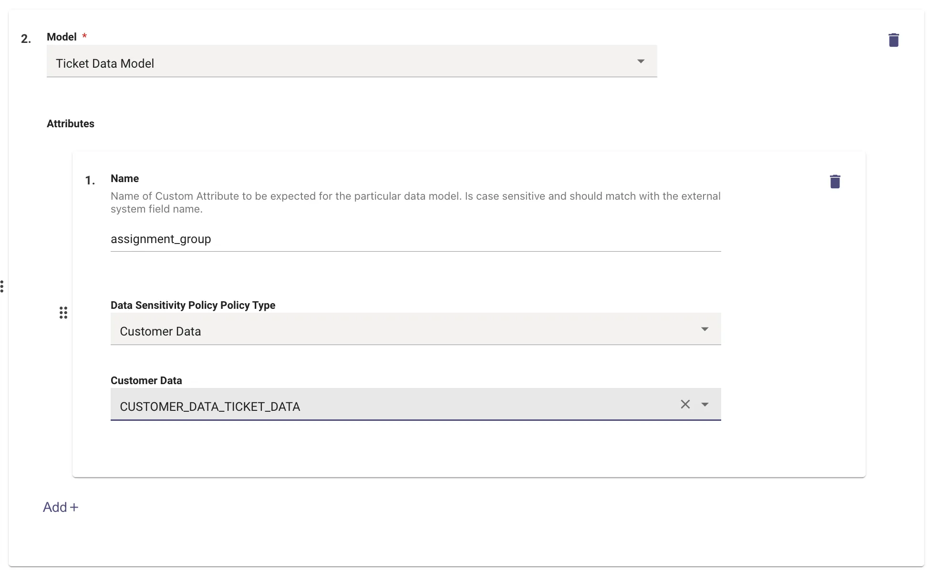
Task: Click the Data Sensitivity Policy Policy Type label
Action: [193, 305]
